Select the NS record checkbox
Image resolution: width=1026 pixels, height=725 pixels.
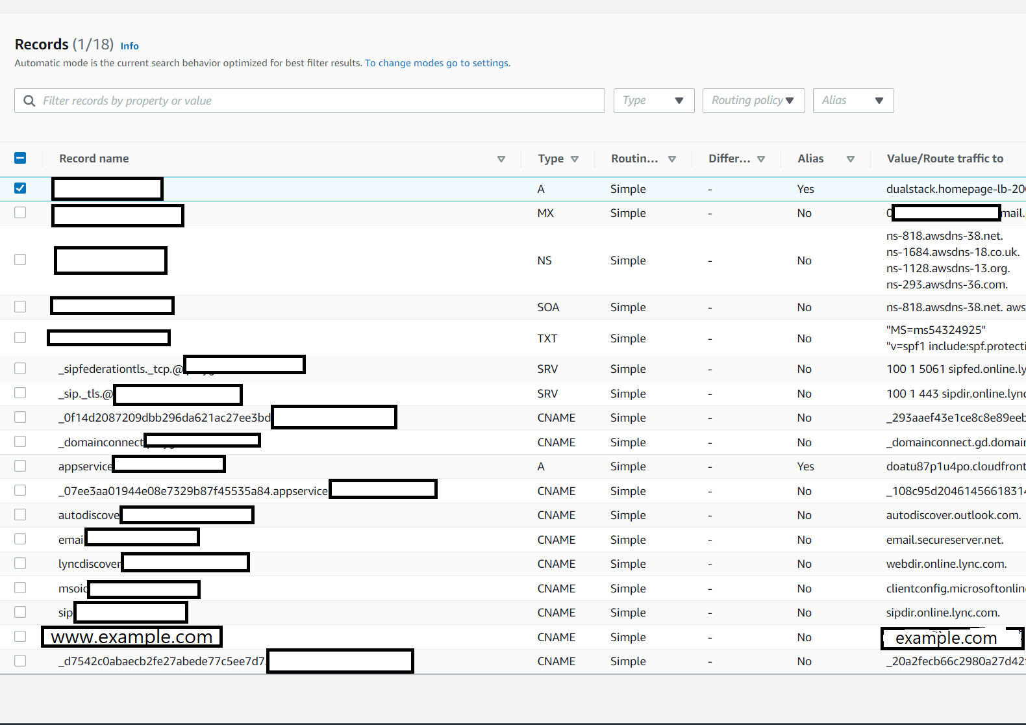(x=20, y=260)
